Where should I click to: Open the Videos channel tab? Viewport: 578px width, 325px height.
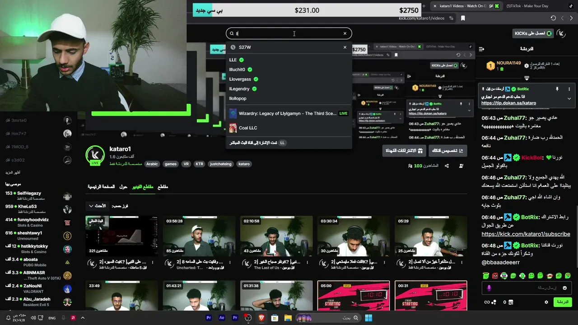pyautogui.click(x=143, y=186)
